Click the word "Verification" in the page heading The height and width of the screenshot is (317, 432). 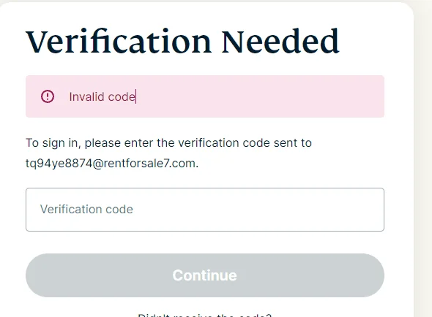point(119,42)
